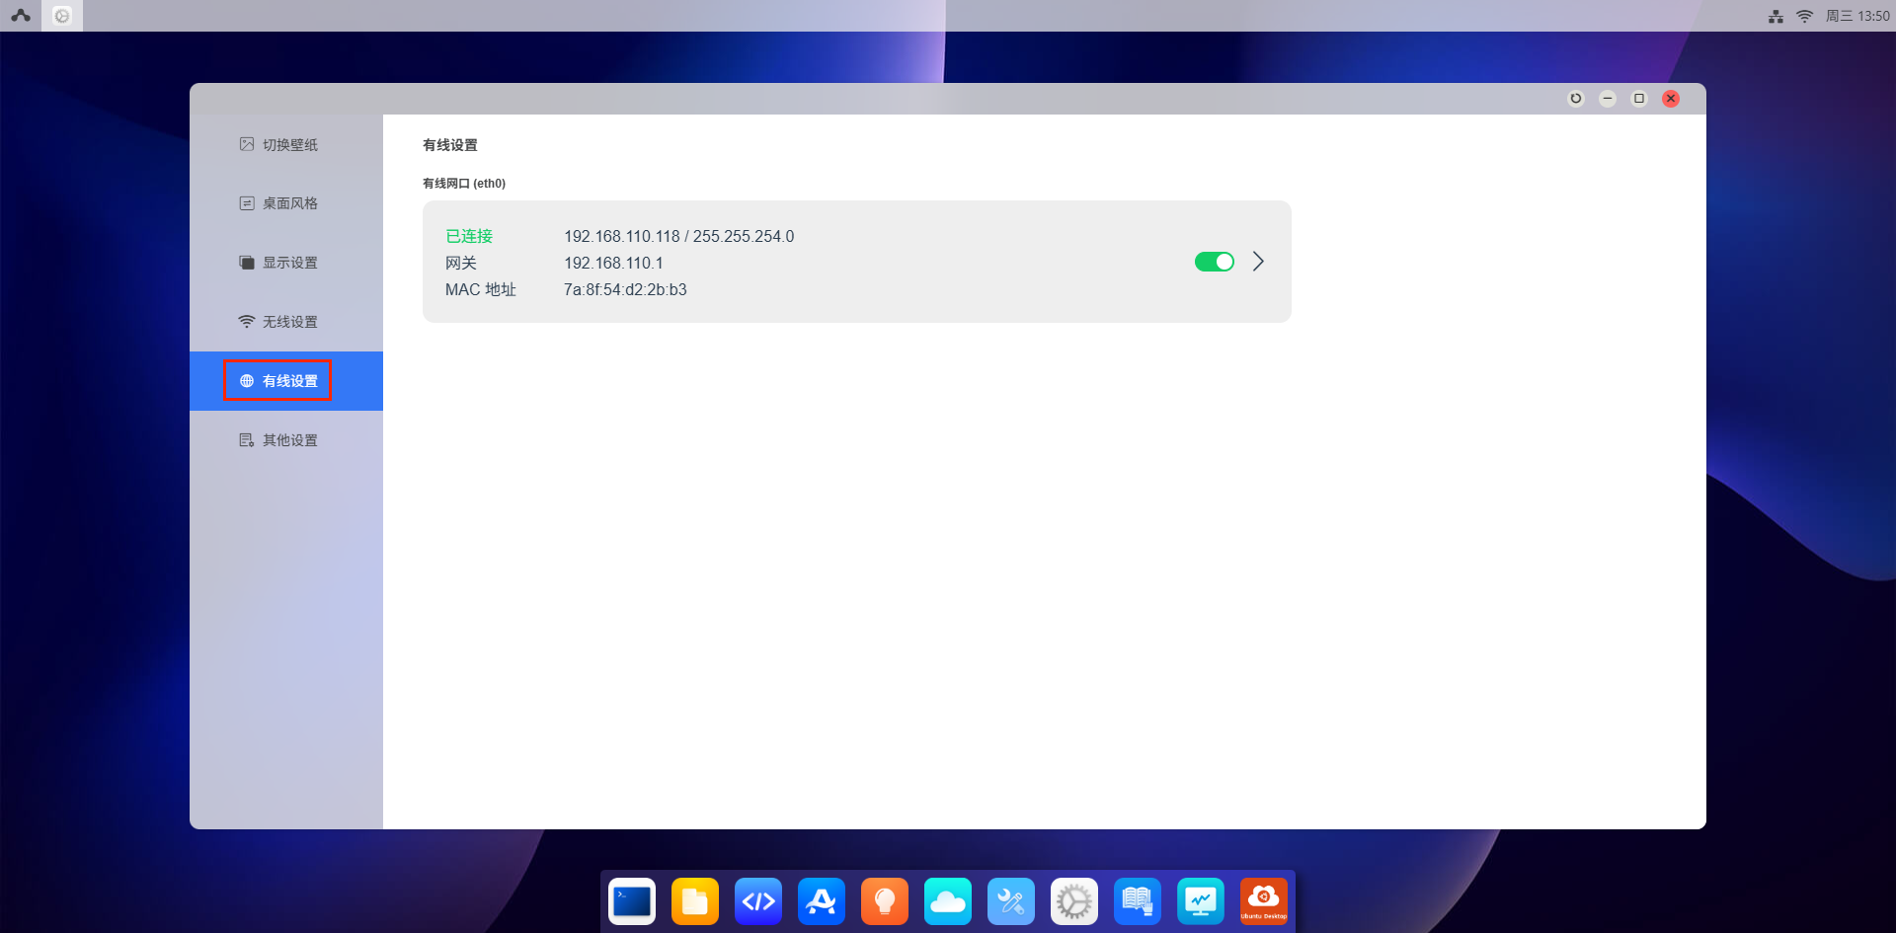Open 显示设置 display settings
Image resolution: width=1896 pixels, height=933 pixels.
pos(279,263)
